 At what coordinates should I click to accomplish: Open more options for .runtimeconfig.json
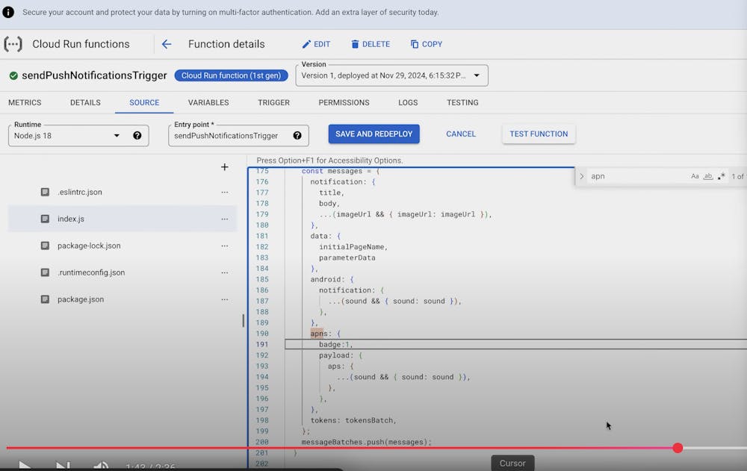pyautogui.click(x=224, y=273)
